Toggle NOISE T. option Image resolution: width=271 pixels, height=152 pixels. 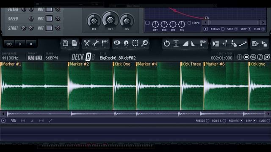coord(224,121)
